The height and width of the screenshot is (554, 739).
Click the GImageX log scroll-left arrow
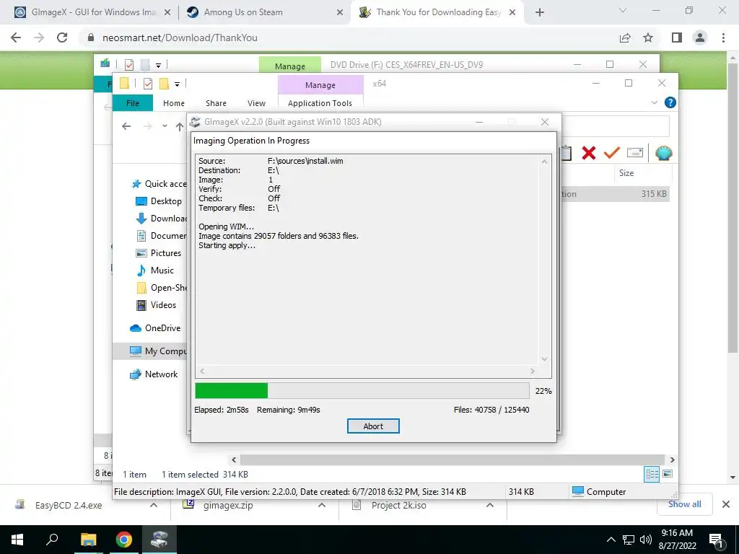click(x=202, y=371)
